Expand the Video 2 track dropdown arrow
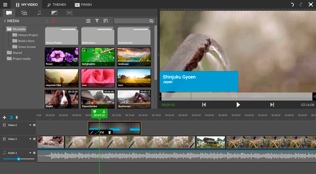 coord(30,125)
